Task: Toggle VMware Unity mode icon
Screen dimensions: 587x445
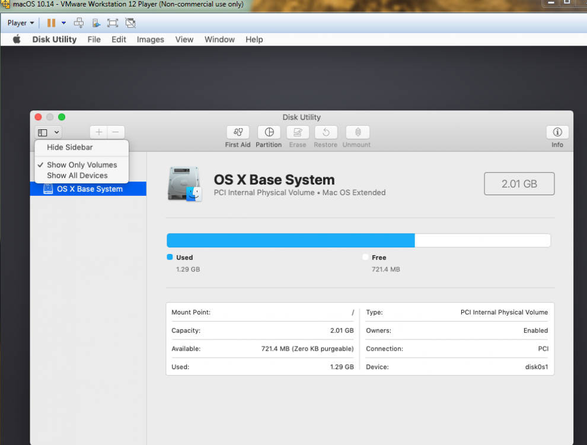Action: (x=130, y=23)
